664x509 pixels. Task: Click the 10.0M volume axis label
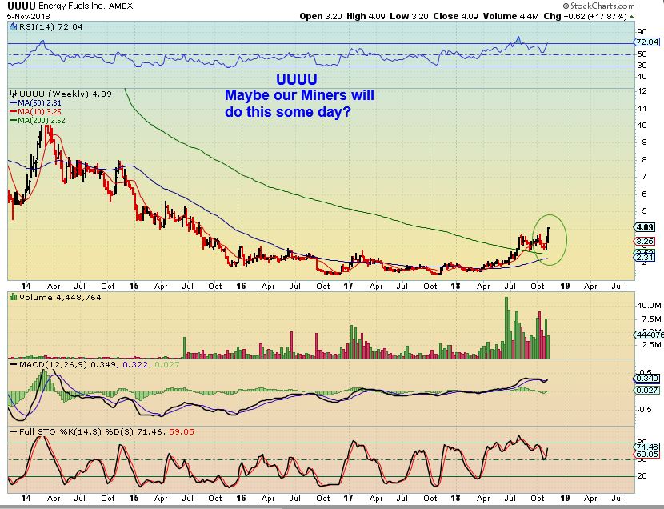click(x=649, y=305)
